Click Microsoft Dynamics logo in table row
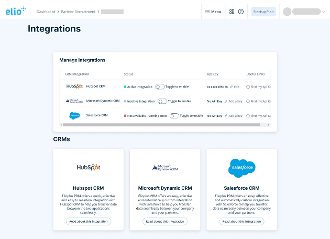 74,101
